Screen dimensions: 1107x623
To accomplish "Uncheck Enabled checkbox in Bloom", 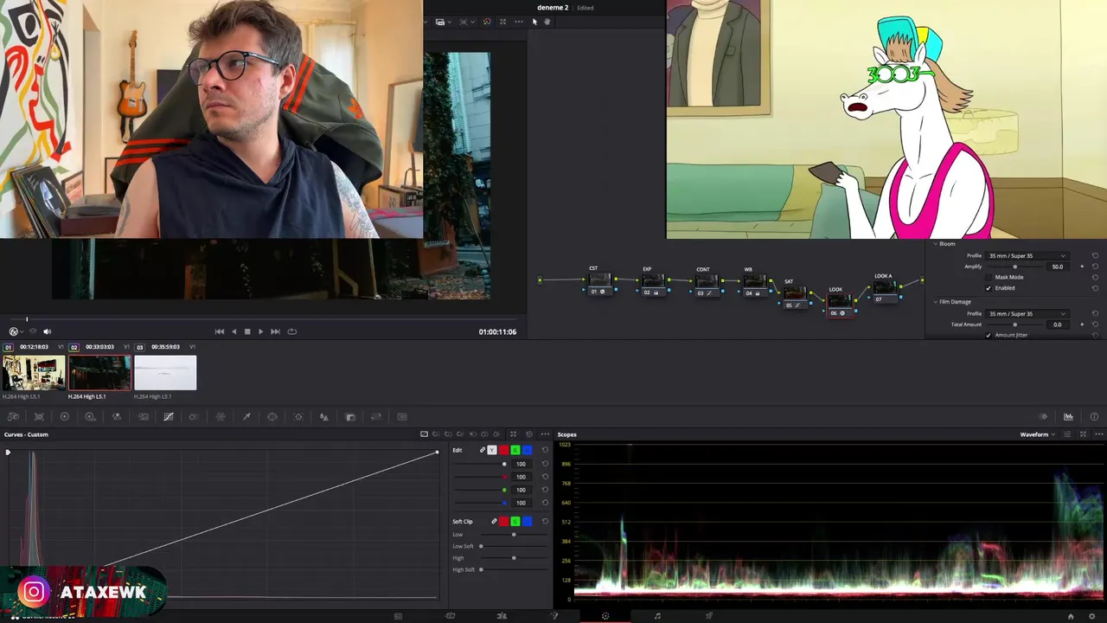I will (x=989, y=288).
